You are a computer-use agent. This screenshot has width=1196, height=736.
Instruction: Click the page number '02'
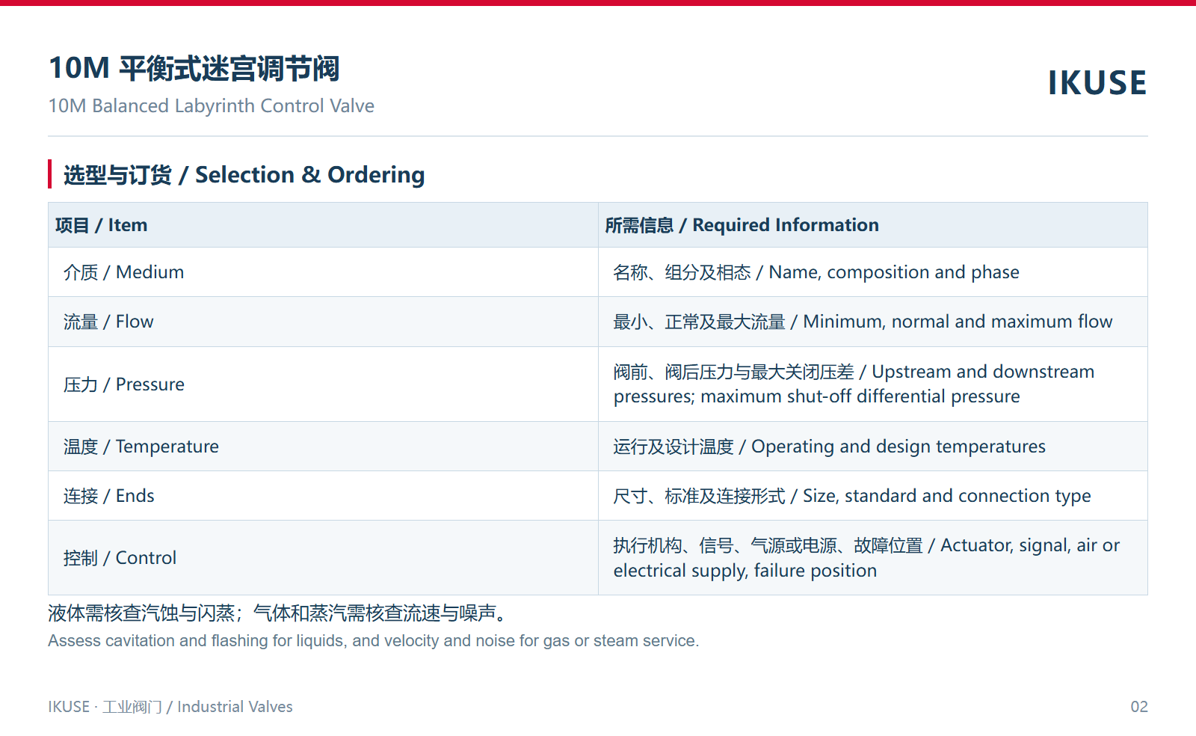[1139, 707]
